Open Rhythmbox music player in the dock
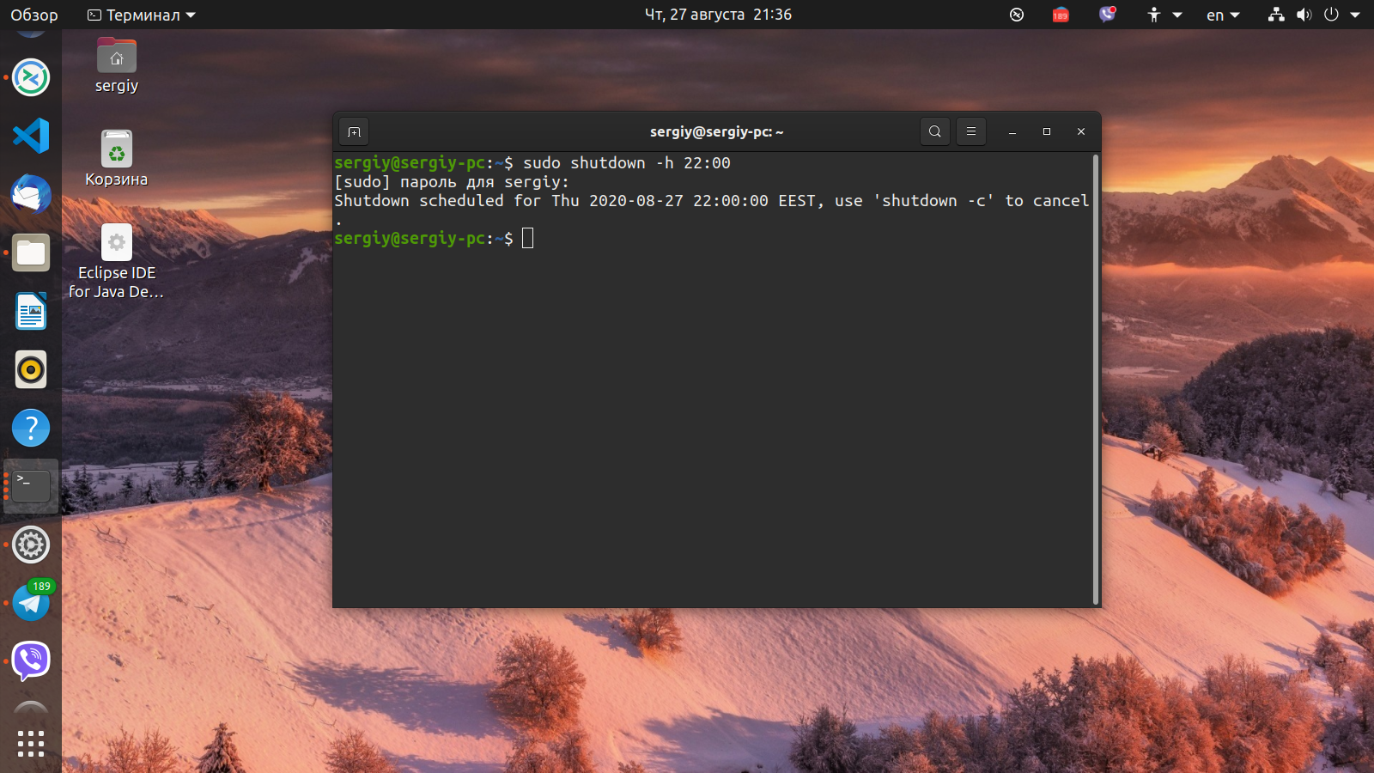This screenshot has width=1374, height=773. 31,369
